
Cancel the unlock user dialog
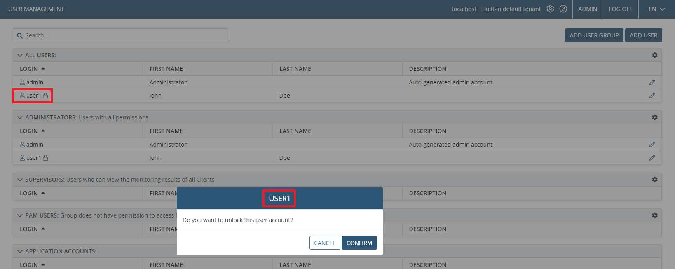[325, 243]
